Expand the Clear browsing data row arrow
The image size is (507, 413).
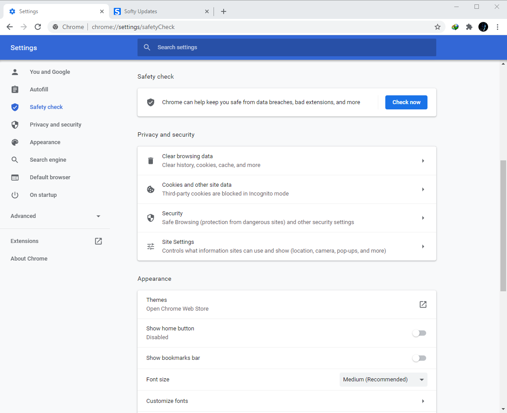tap(423, 161)
